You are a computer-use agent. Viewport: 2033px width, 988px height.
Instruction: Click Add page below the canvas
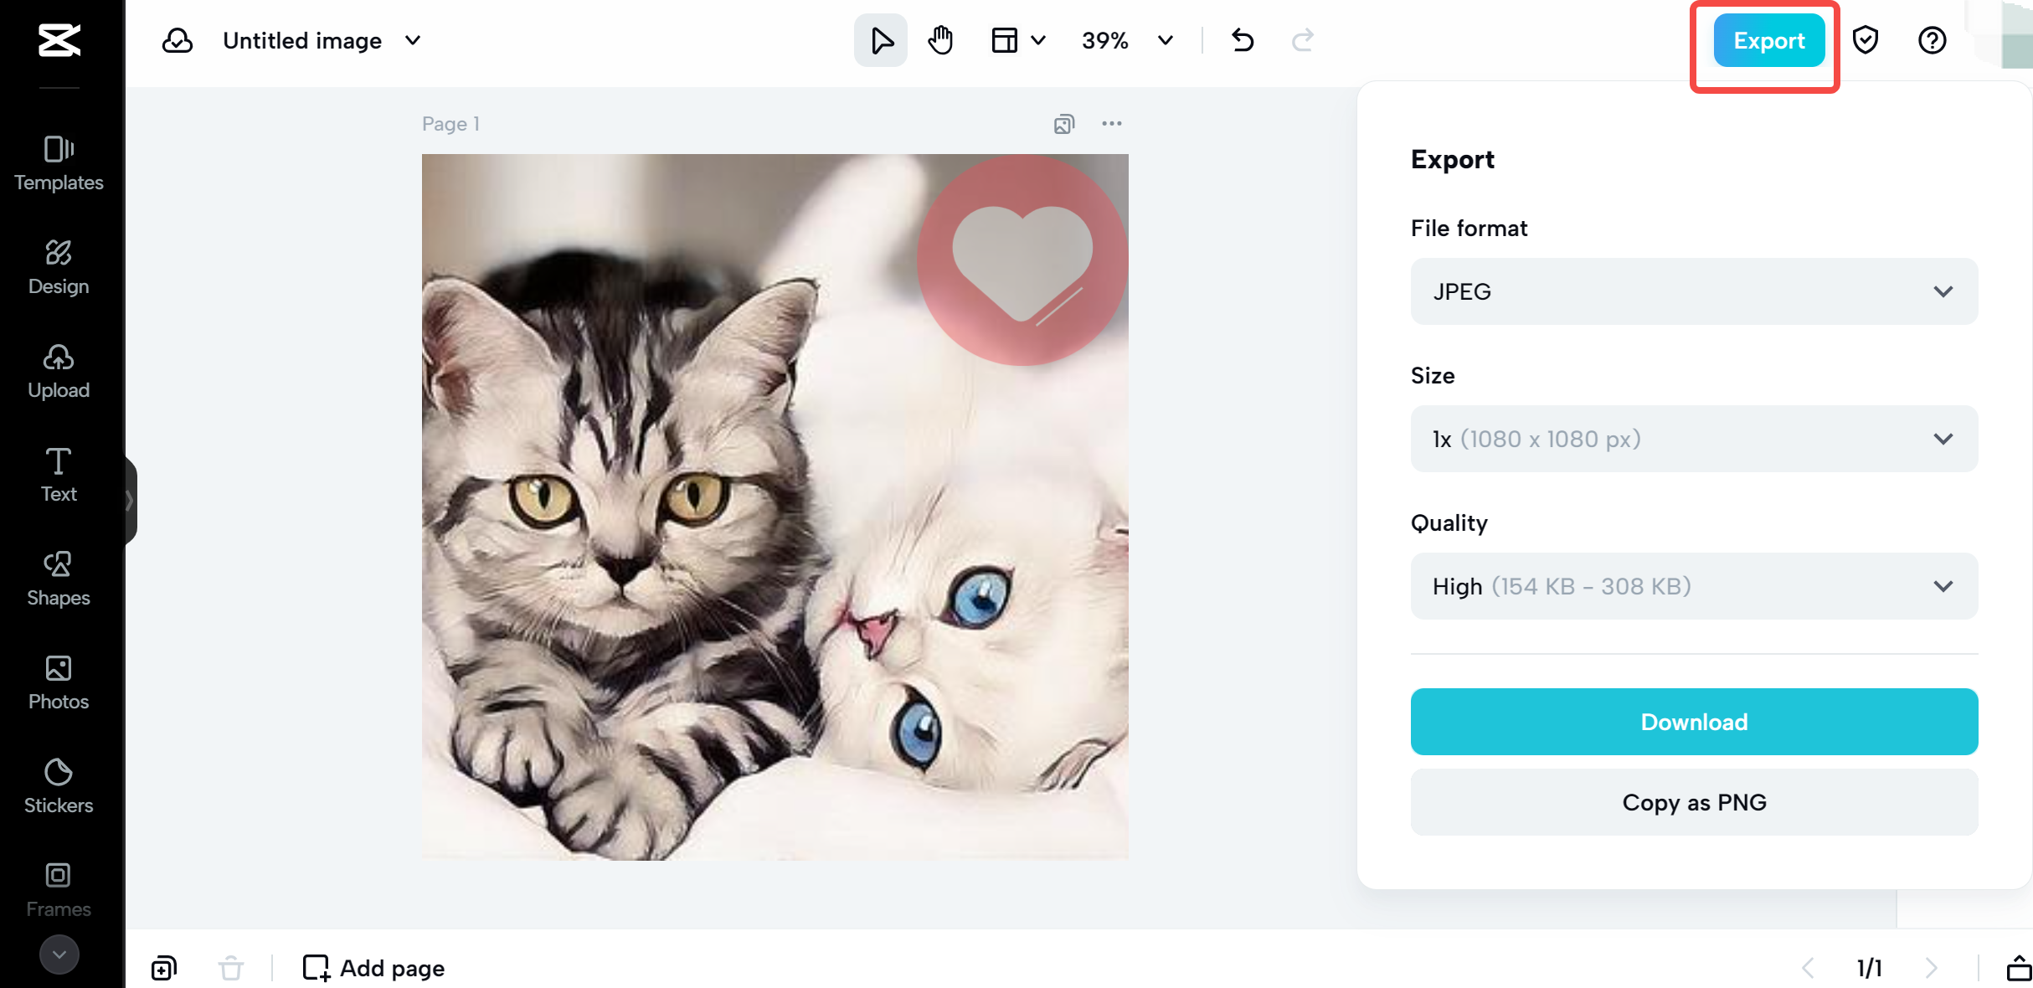[373, 968]
